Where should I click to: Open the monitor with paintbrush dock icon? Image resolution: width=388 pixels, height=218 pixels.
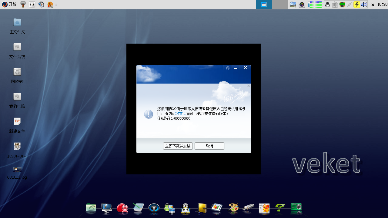(x=107, y=208)
